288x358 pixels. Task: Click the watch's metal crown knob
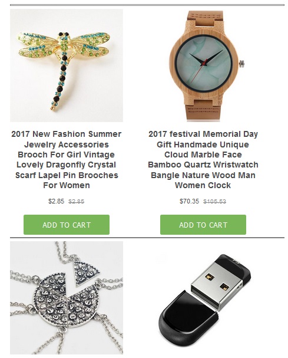241,64
